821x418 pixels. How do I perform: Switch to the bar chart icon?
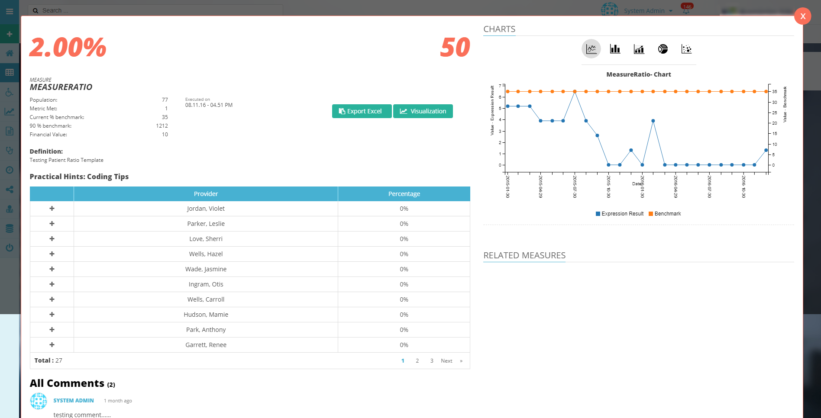pos(615,49)
